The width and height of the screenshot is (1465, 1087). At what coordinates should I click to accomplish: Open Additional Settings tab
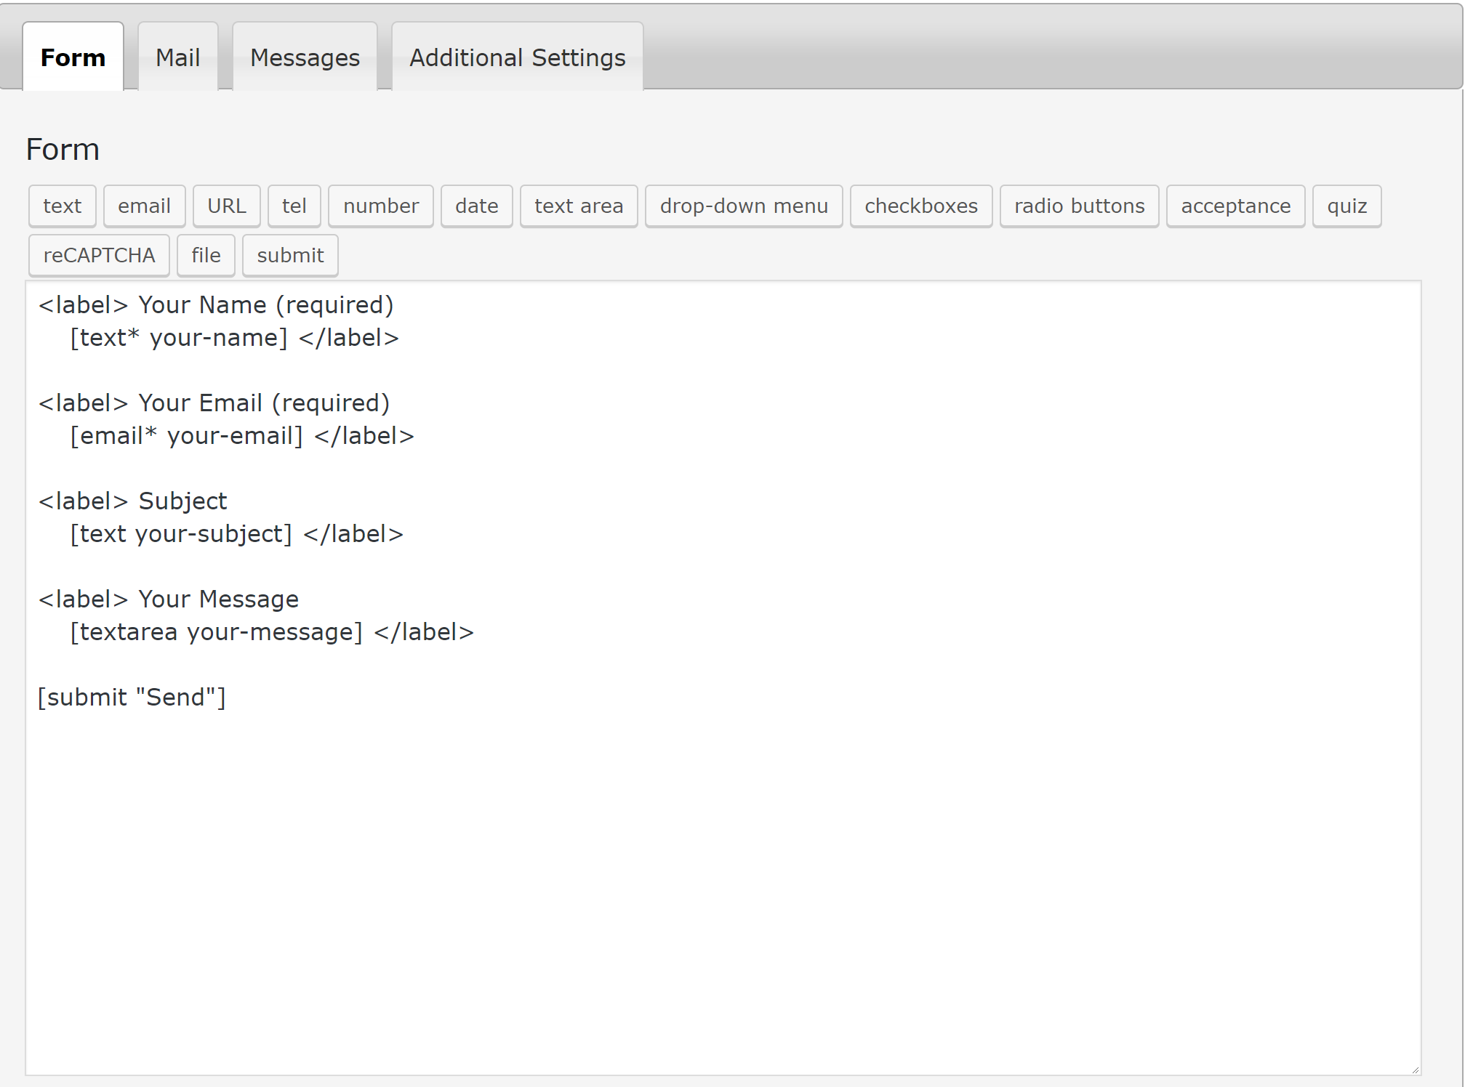pyautogui.click(x=515, y=57)
